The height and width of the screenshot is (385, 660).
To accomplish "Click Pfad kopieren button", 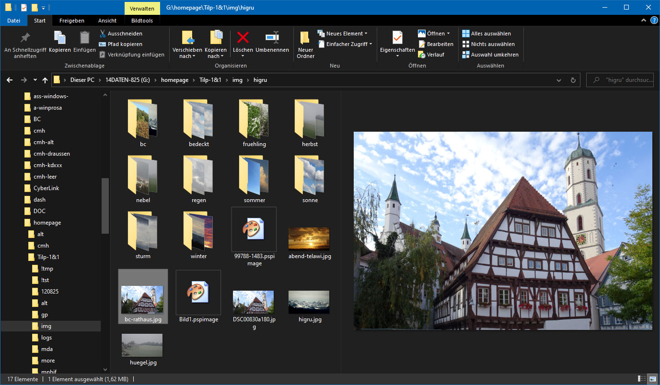I will (x=120, y=44).
